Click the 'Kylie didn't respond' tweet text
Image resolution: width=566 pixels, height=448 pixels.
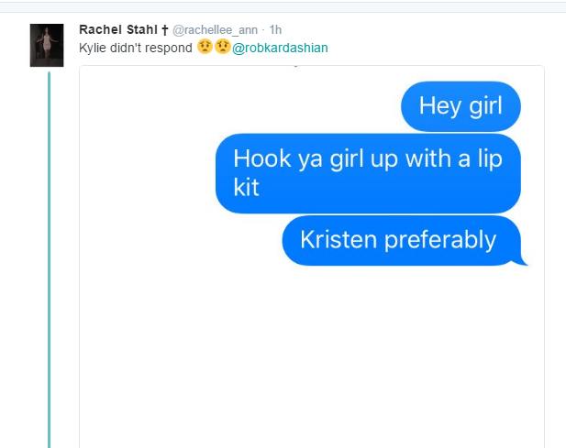point(136,48)
